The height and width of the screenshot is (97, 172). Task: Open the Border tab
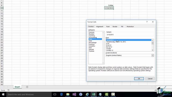point(115,27)
